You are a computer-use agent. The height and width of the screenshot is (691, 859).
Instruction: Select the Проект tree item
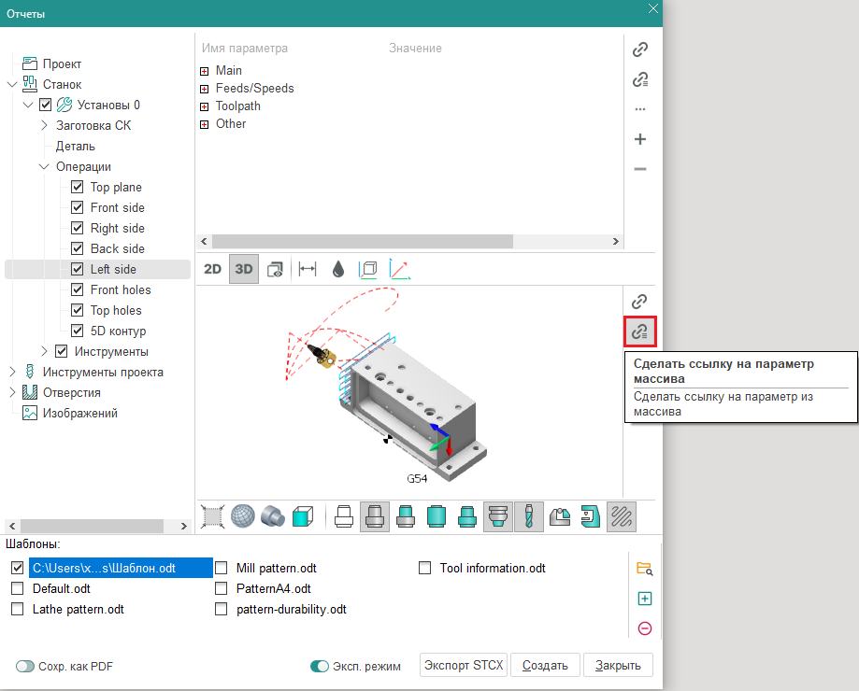point(62,63)
